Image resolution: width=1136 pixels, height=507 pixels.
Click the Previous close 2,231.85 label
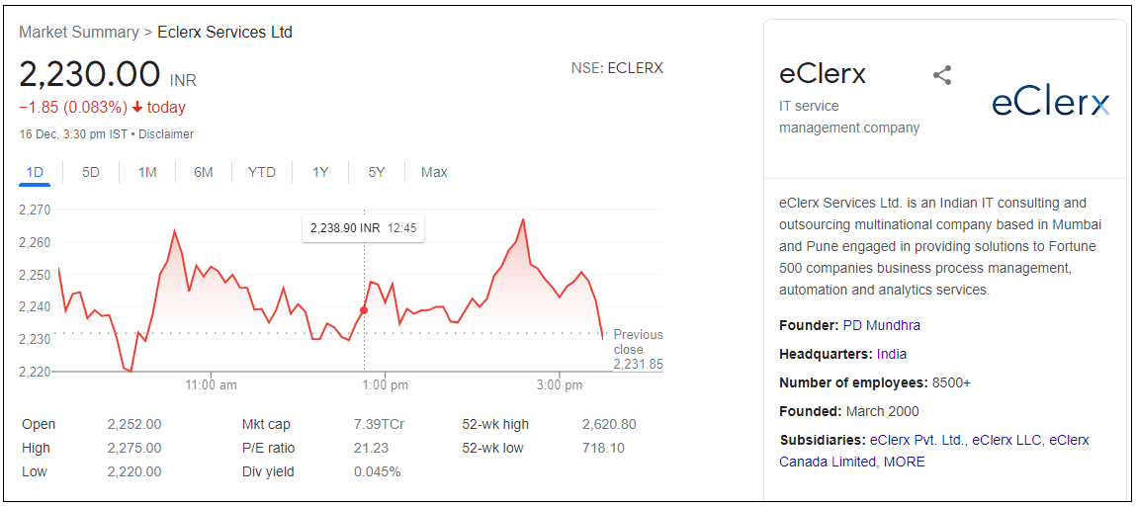click(638, 349)
